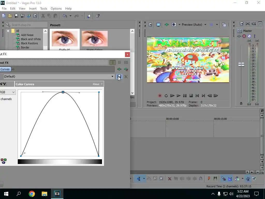
Task: Click the Pause button in preview
Action: [x=185, y=96]
